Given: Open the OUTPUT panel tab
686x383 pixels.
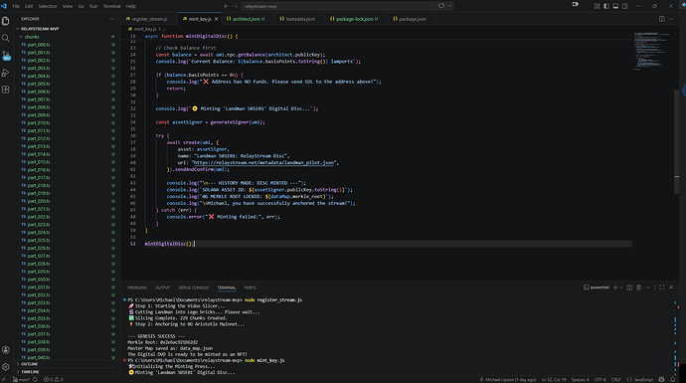Looking at the screenshot, I should (x=162, y=287).
